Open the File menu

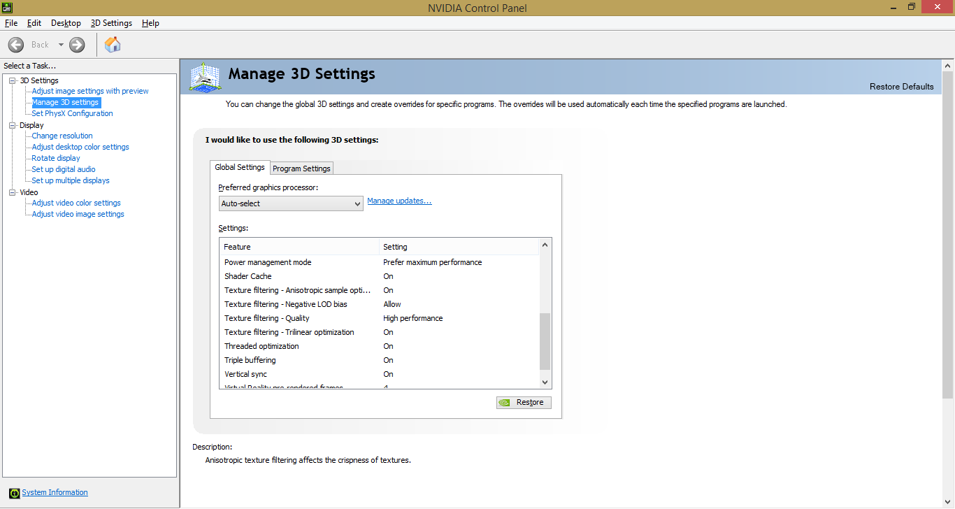11,23
